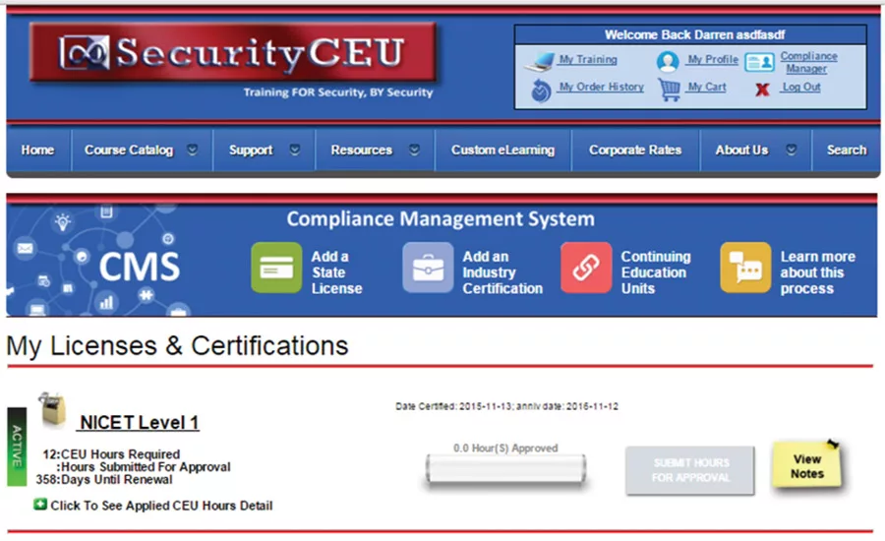Click the ':Hours Submitted For Approval' text
885x541 pixels.
pyautogui.click(x=144, y=467)
